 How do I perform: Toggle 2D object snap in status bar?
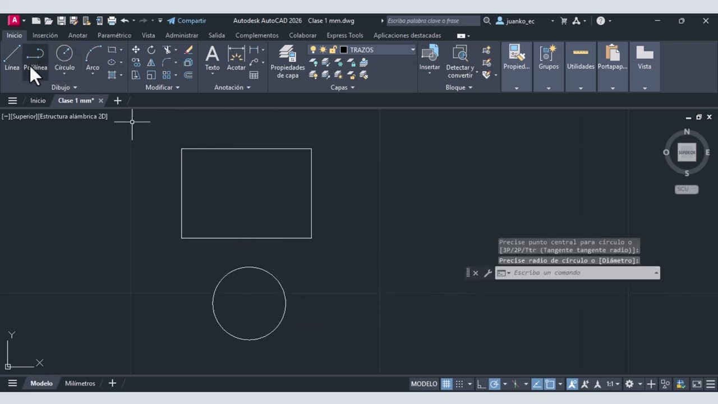coord(550,384)
